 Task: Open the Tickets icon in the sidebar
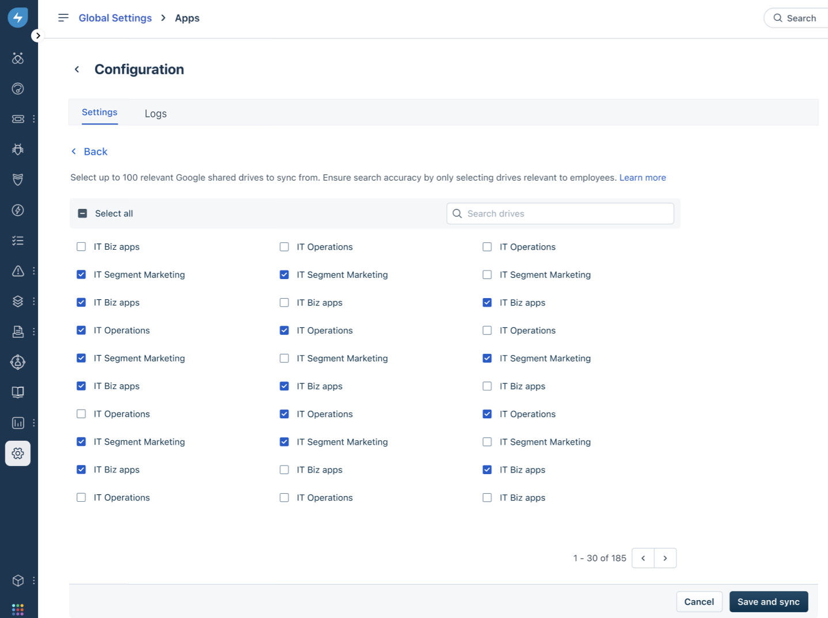[x=18, y=119]
